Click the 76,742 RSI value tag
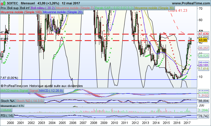 click(204, 116)
